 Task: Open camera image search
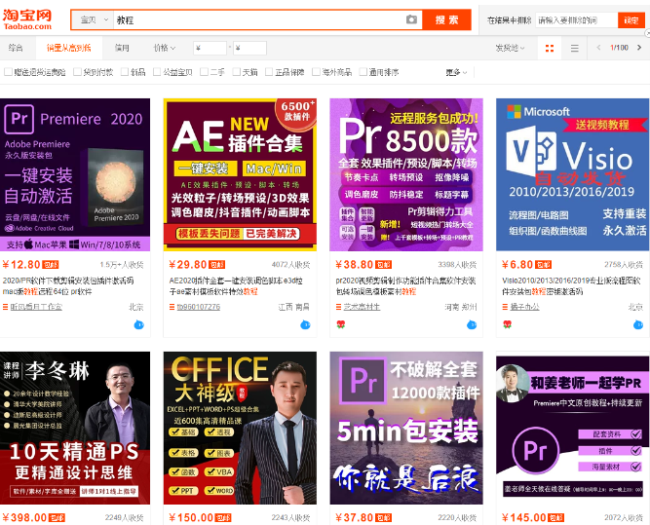click(x=411, y=19)
